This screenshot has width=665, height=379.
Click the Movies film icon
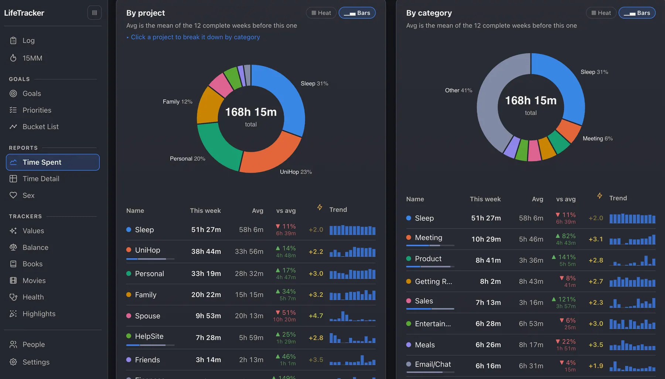coord(13,280)
